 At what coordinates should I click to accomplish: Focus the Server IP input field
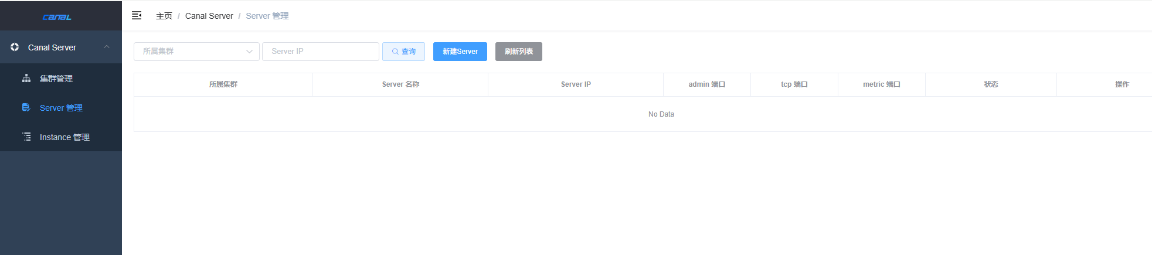click(x=321, y=52)
